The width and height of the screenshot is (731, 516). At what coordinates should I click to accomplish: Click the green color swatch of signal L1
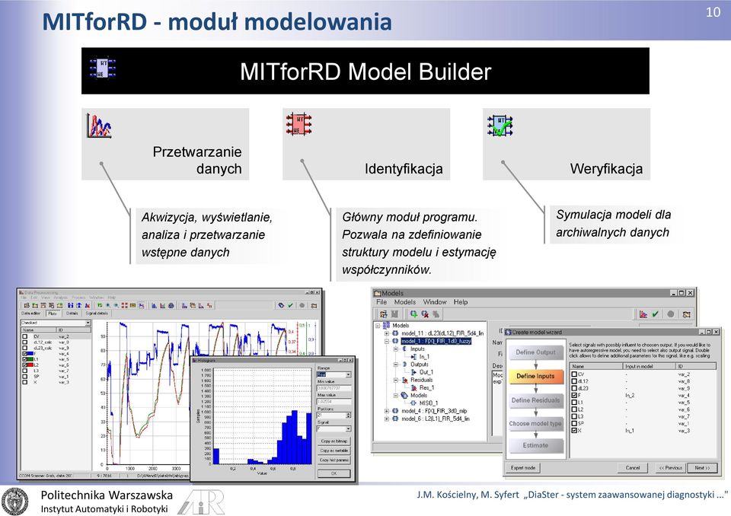(31, 359)
